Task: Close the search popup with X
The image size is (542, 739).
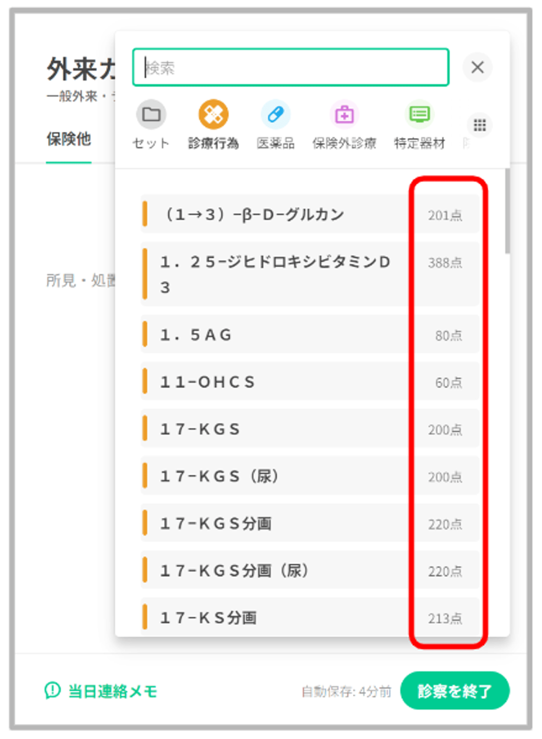Action: click(478, 67)
